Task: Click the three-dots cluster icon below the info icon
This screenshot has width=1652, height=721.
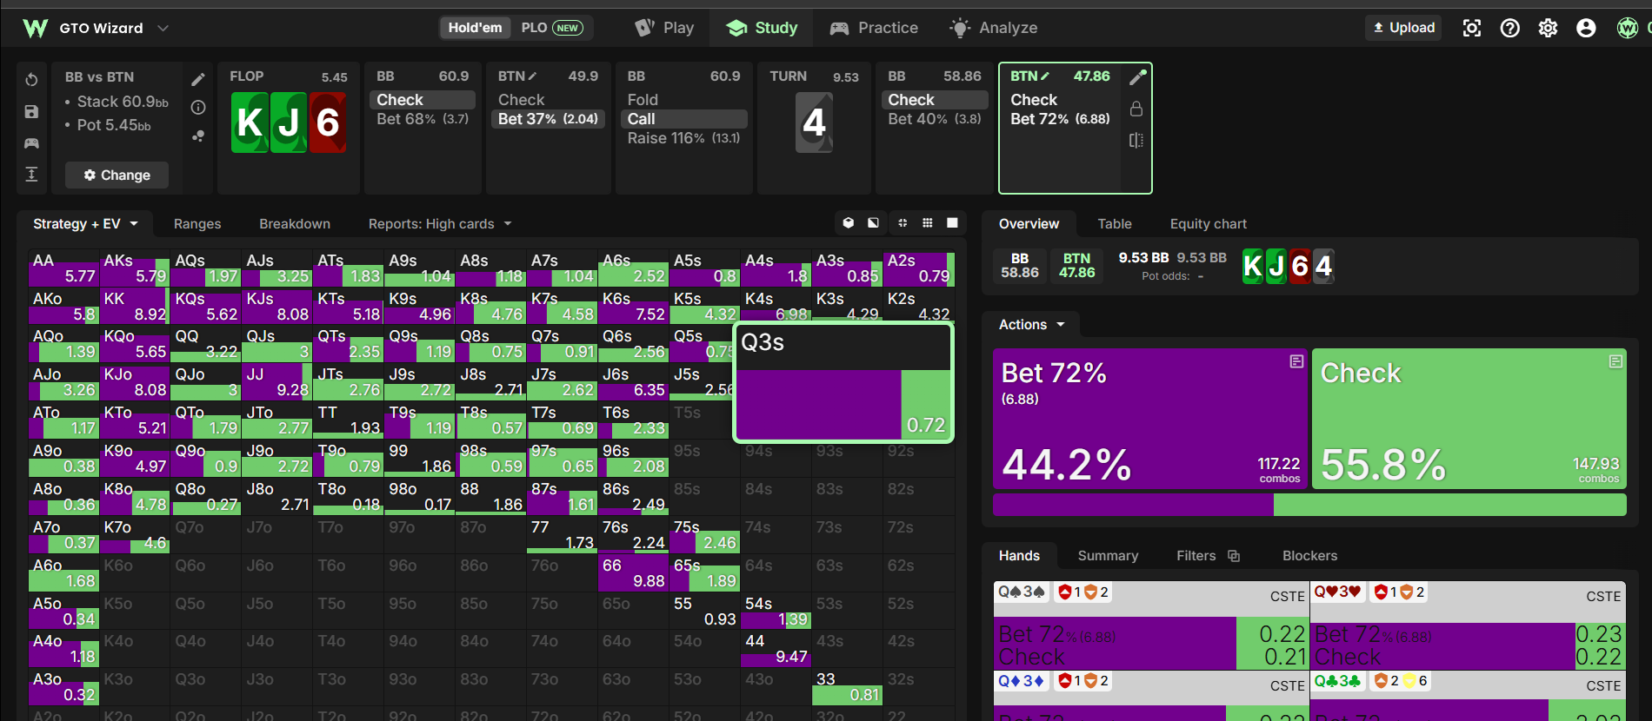Action: (198, 136)
